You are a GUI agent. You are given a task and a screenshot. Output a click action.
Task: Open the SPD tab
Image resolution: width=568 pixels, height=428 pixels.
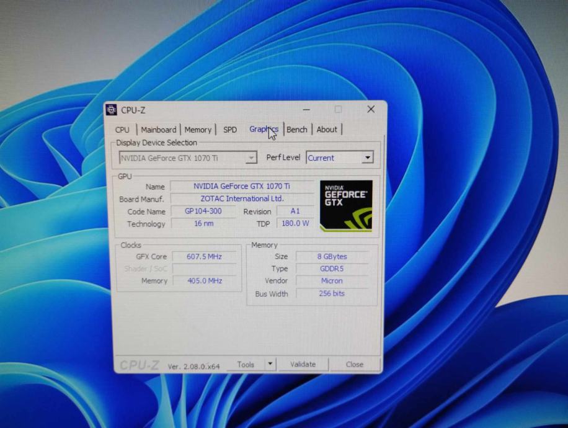tap(230, 130)
